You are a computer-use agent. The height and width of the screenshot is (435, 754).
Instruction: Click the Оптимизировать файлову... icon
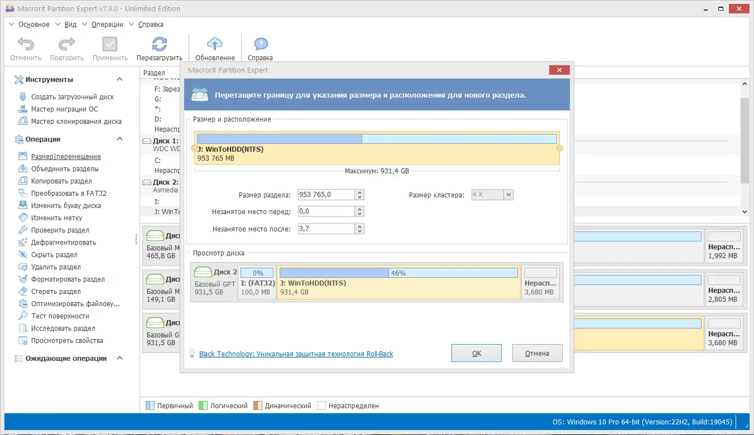coord(23,303)
